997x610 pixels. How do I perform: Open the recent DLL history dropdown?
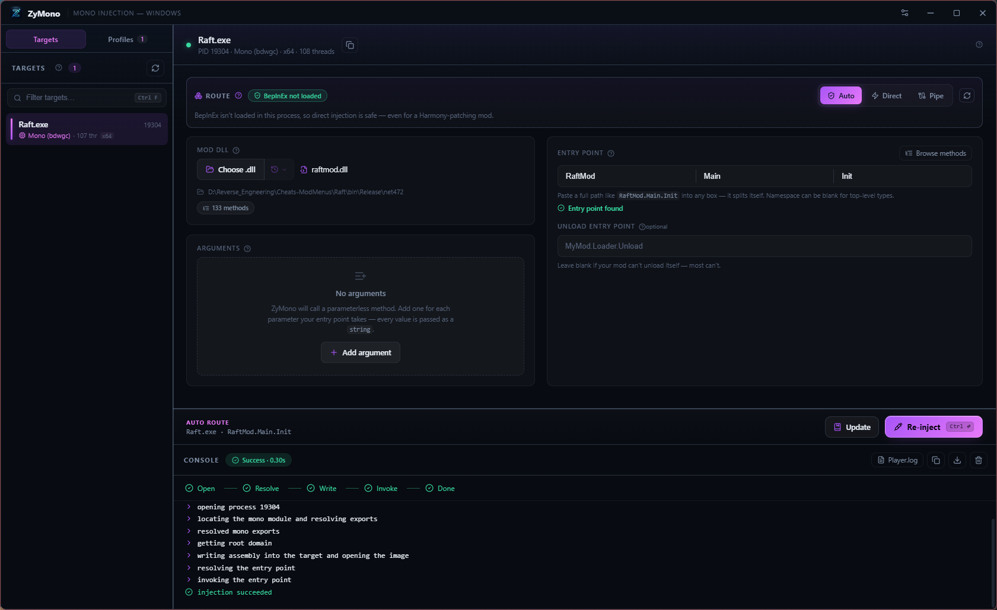[x=279, y=169]
